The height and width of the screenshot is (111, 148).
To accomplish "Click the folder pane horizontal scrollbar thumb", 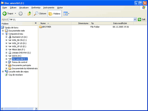I will tap(18, 109).
